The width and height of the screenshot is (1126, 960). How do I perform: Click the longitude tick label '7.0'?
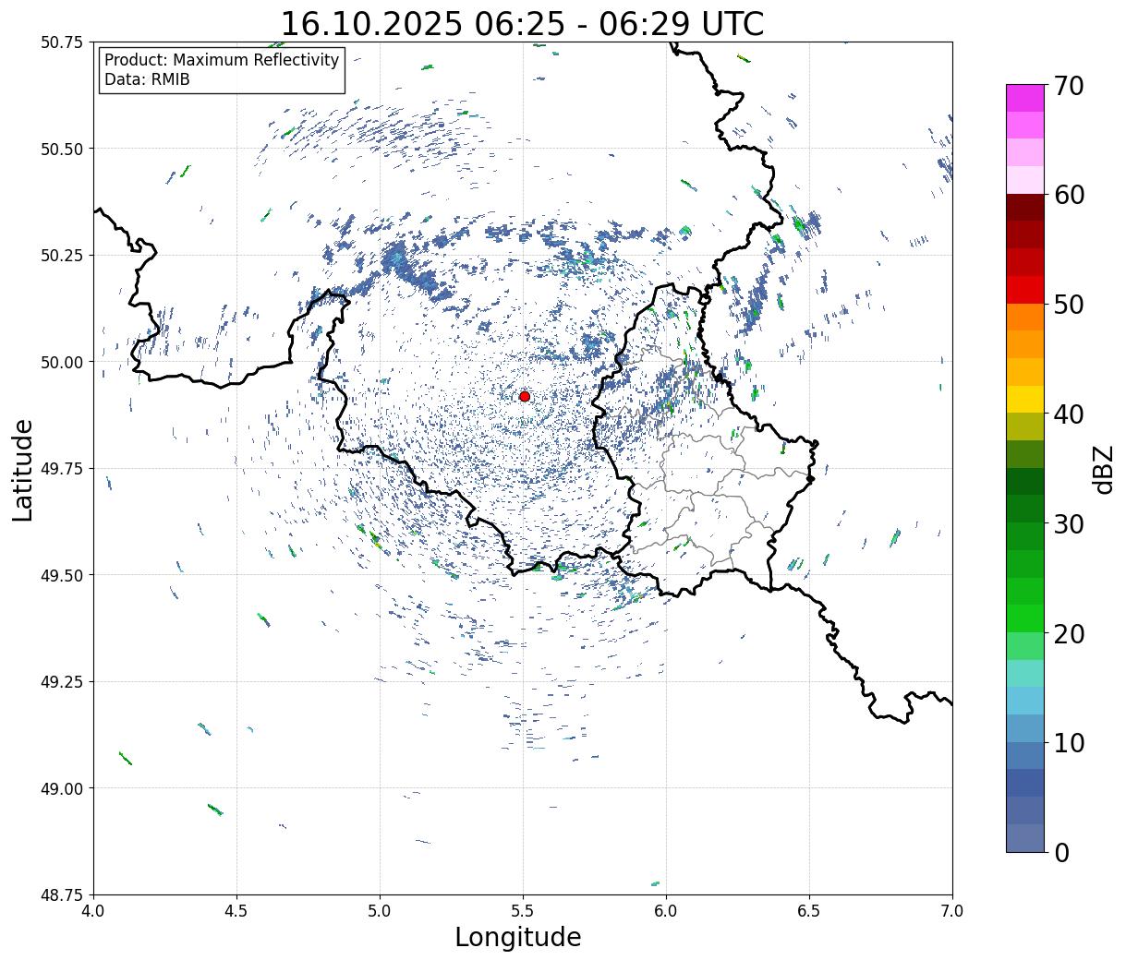(x=952, y=911)
